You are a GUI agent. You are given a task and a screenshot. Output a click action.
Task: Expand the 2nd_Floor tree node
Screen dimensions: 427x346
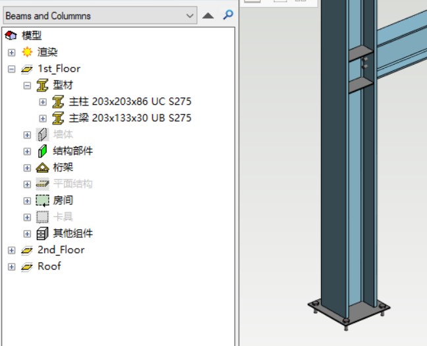tap(11, 250)
